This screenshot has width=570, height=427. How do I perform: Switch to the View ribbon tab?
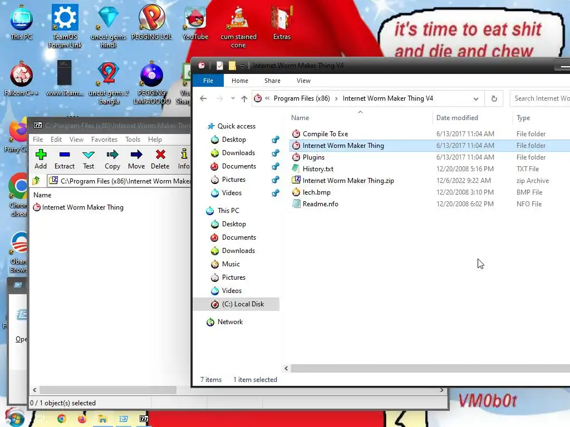(x=303, y=81)
